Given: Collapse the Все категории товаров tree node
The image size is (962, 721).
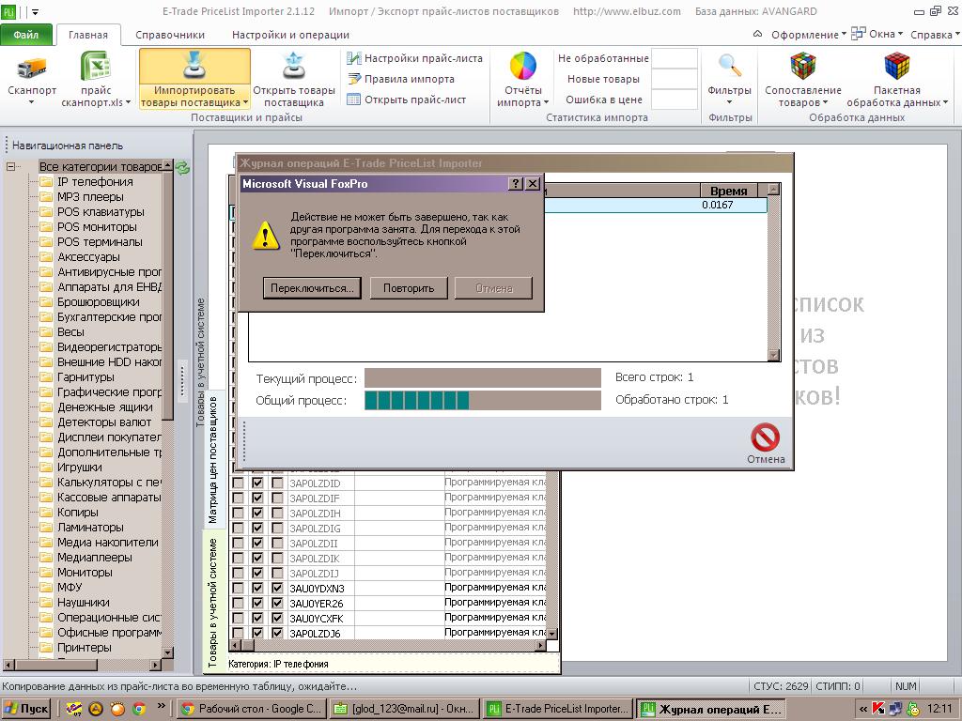Looking at the screenshot, I should 10,166.
